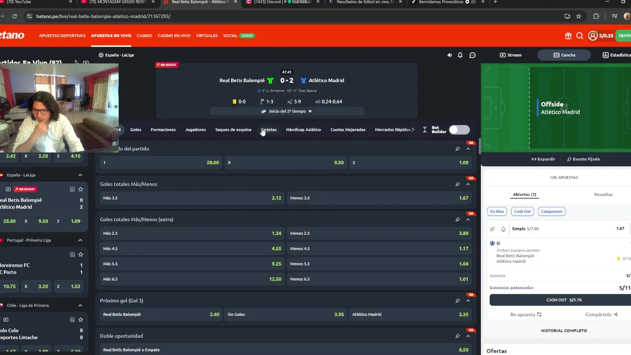Open browser extensions puzzle icon
Image resolution: width=631 pixels, height=355 pixels.
pyautogui.click(x=596, y=16)
